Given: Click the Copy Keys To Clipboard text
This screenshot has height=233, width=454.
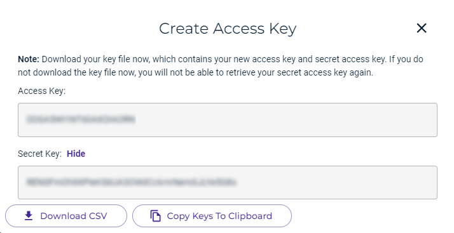Looking at the screenshot, I should tap(219, 216).
